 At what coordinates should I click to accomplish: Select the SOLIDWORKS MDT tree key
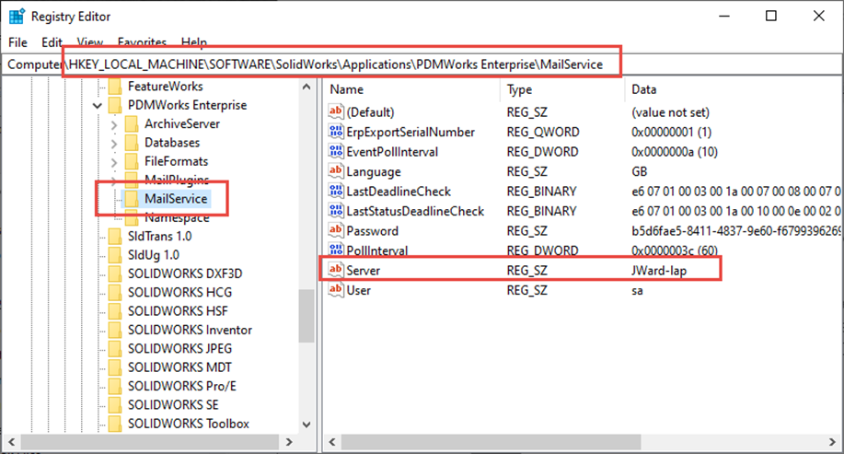coord(179,367)
